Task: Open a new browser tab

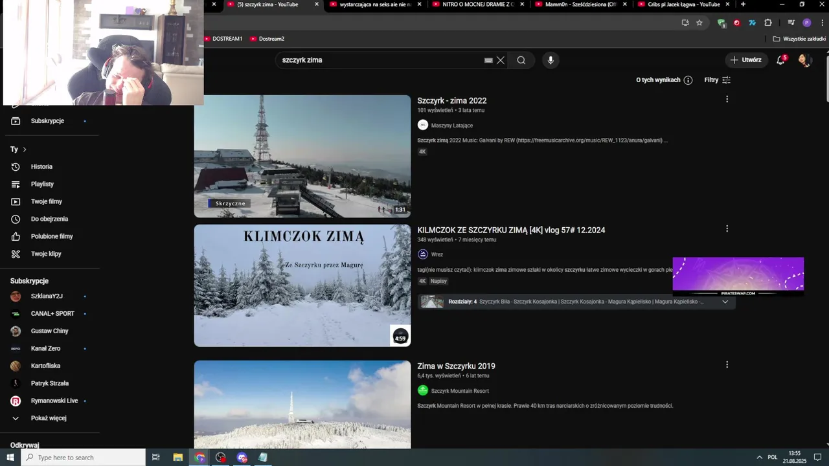Action: 743,5
